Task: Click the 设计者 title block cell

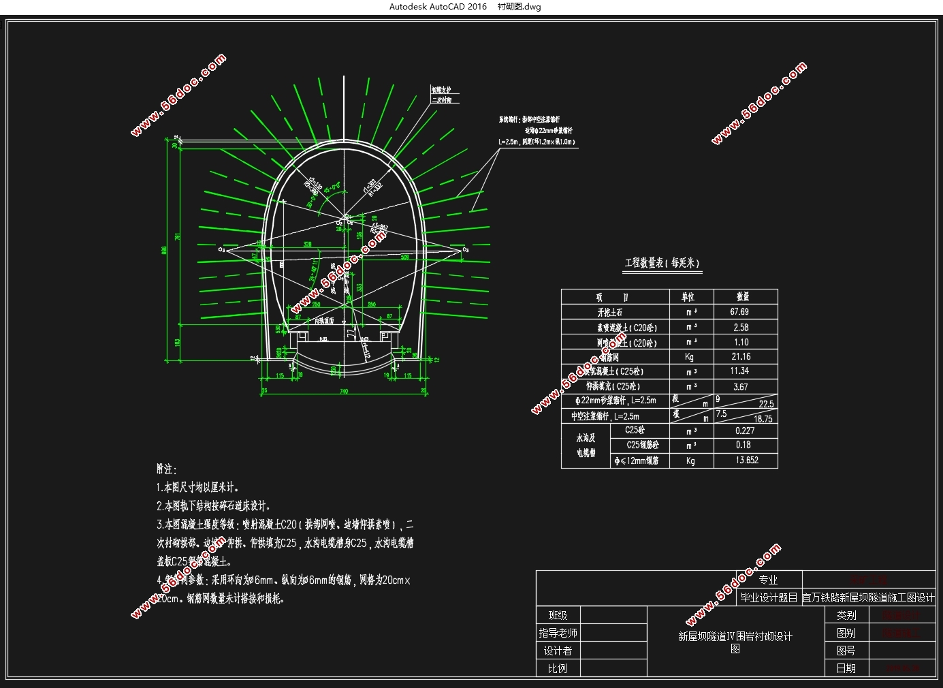Action: [x=558, y=651]
